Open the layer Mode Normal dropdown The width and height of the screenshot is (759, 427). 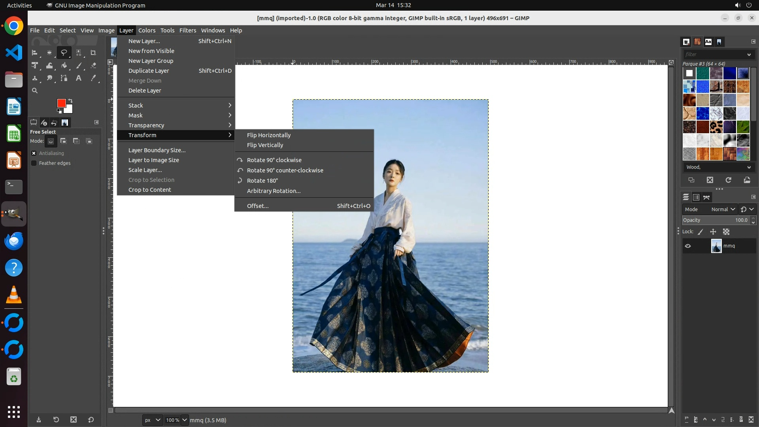coord(723,210)
